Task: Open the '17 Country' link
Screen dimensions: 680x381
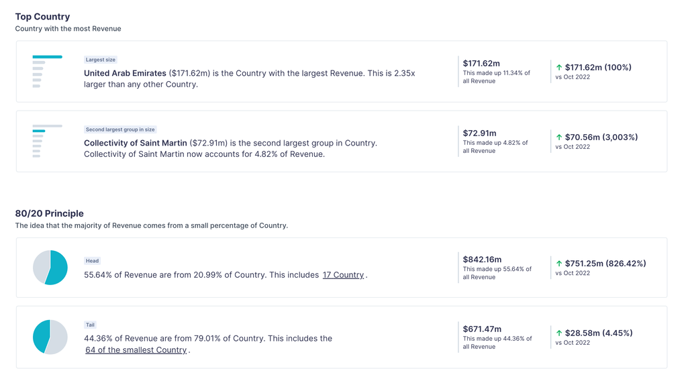Action: click(343, 275)
